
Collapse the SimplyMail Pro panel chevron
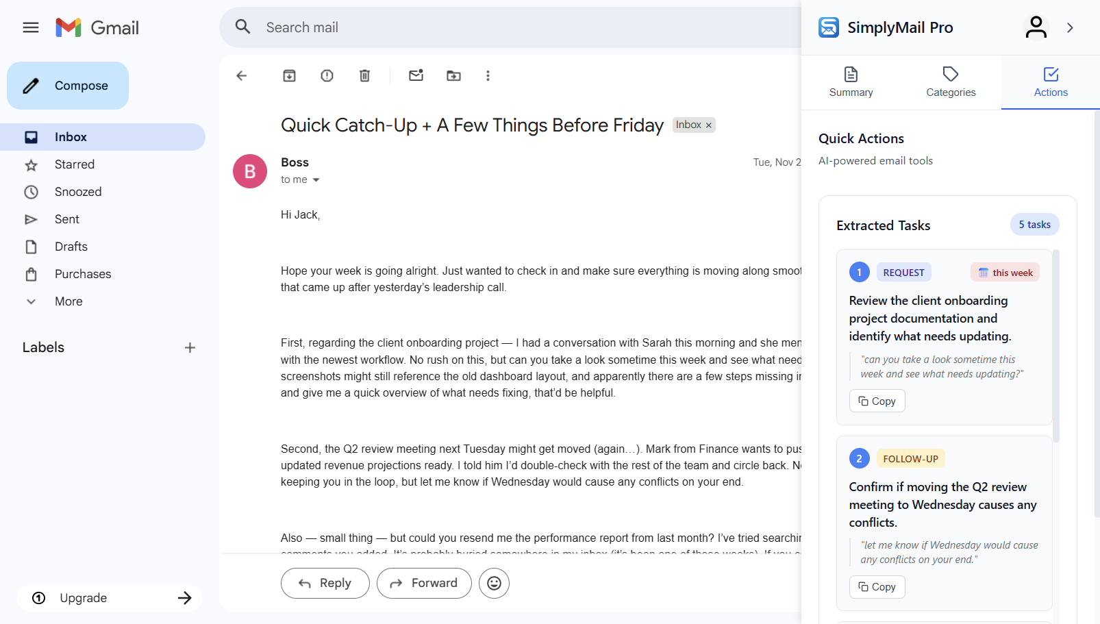(x=1070, y=27)
